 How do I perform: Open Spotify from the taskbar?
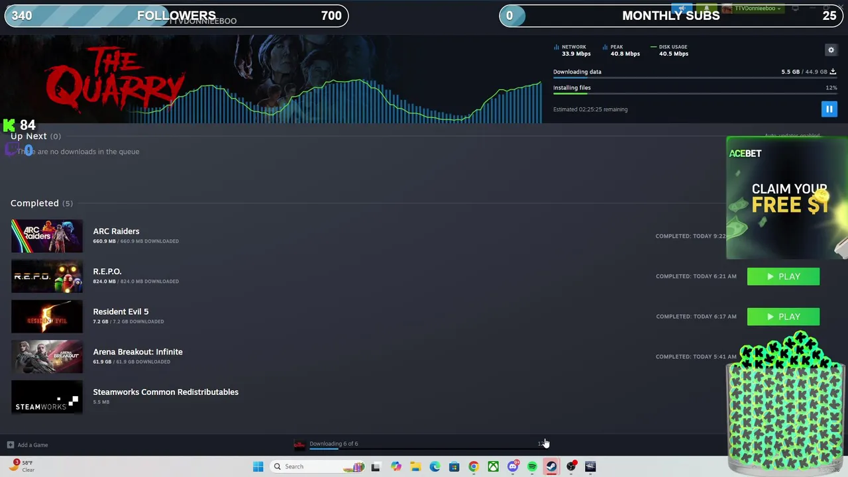tap(532, 466)
